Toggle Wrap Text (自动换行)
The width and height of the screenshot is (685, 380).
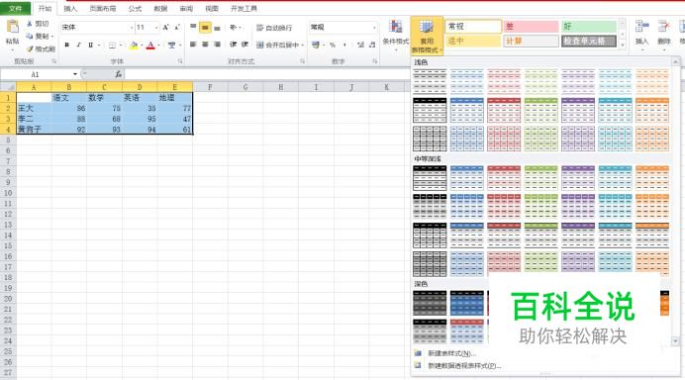pos(274,28)
